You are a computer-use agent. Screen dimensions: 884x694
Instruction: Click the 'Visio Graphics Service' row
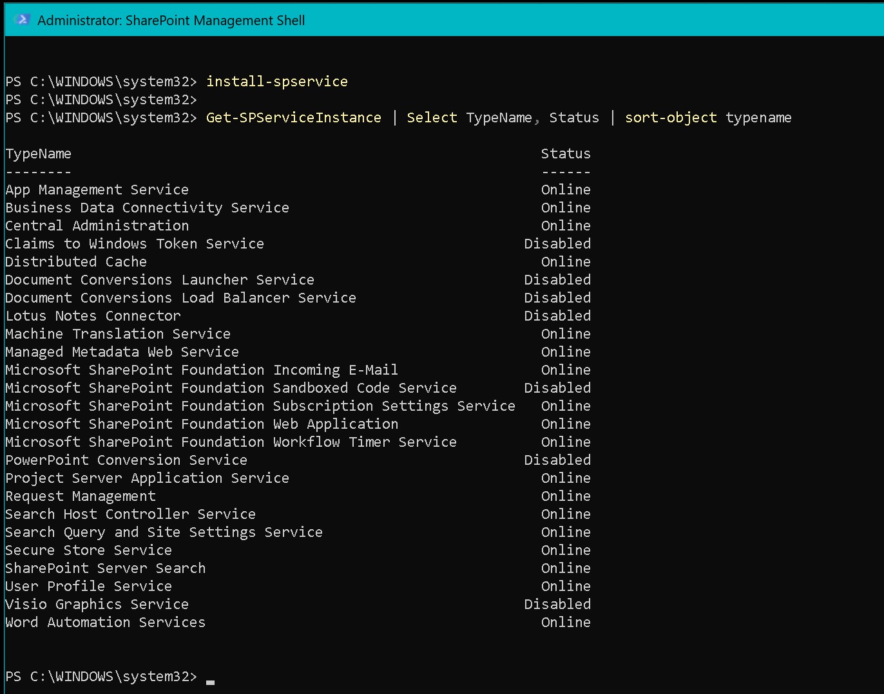(x=298, y=605)
